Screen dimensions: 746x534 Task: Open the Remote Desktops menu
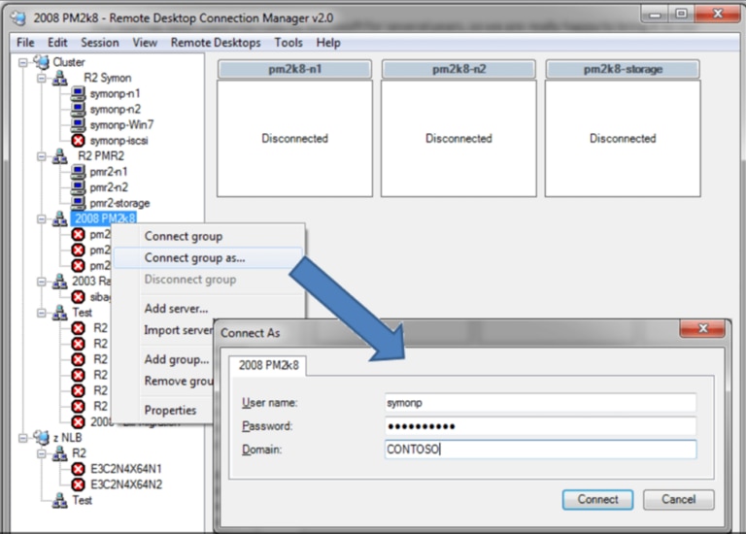pyautogui.click(x=216, y=43)
